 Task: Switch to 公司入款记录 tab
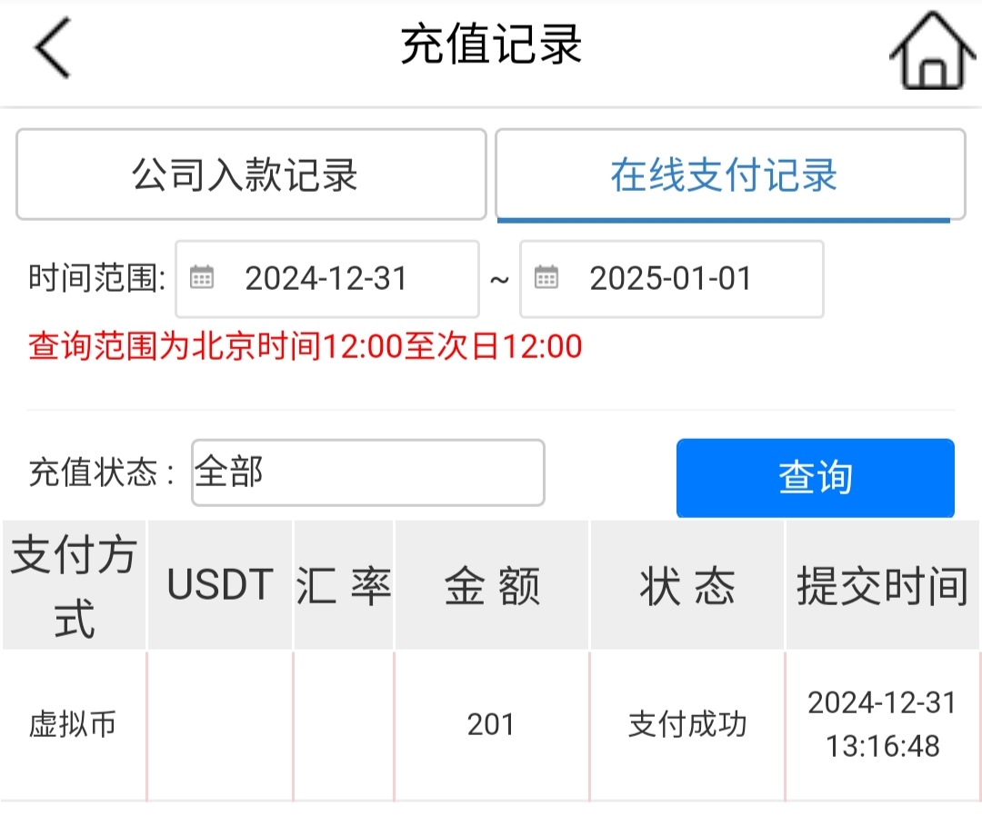click(251, 174)
